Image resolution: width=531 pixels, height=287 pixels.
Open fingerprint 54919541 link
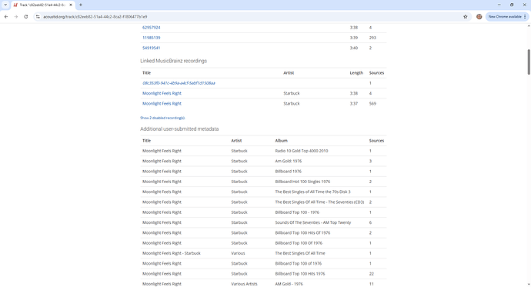(152, 48)
